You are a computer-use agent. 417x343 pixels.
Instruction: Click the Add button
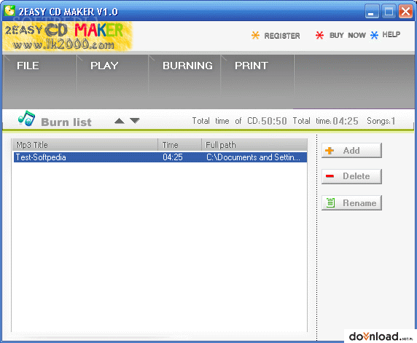point(351,150)
